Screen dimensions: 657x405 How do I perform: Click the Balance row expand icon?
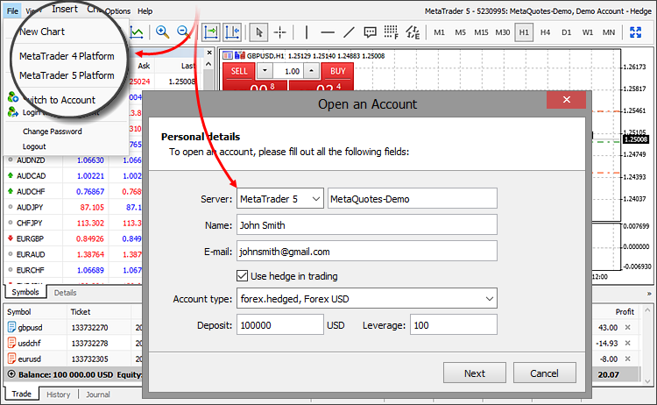pos(11,374)
